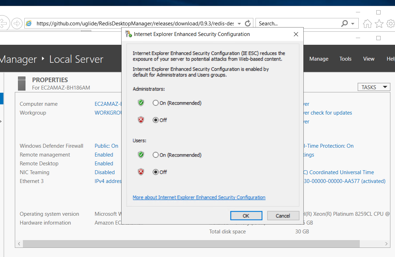Click the Hardware information label
Image resolution: width=395 pixels, height=257 pixels.
pyautogui.click(x=45, y=223)
